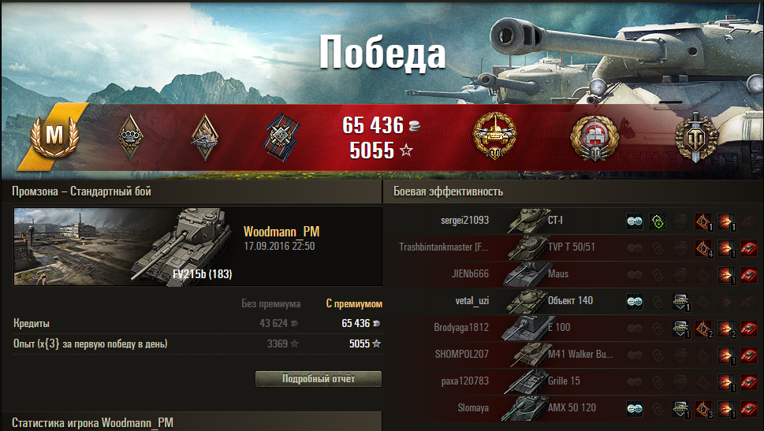
Task: Select the Trashbintankmaster TVP T 50/51 row
Action: 573,247
